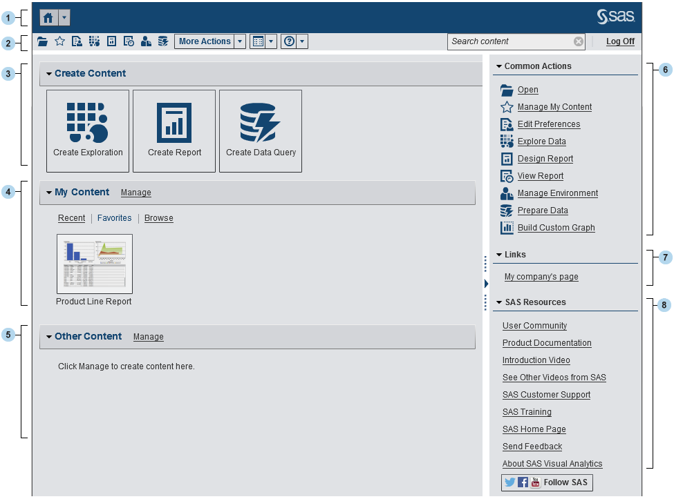Click the Create Data Query tile
Image resolution: width=674 pixels, height=499 pixels.
point(260,130)
